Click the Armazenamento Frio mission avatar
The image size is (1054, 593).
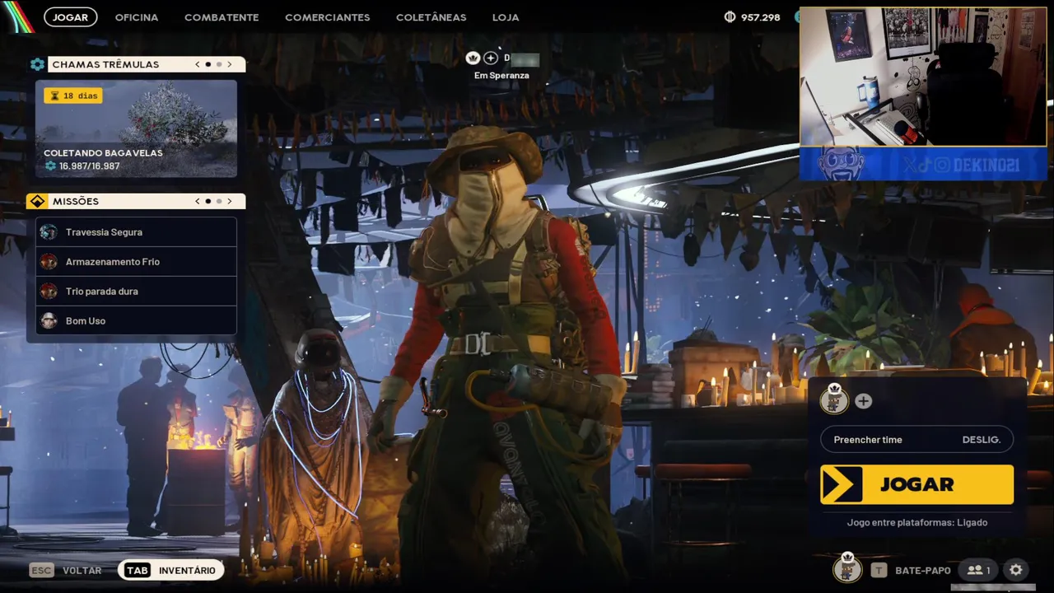pyautogui.click(x=49, y=262)
